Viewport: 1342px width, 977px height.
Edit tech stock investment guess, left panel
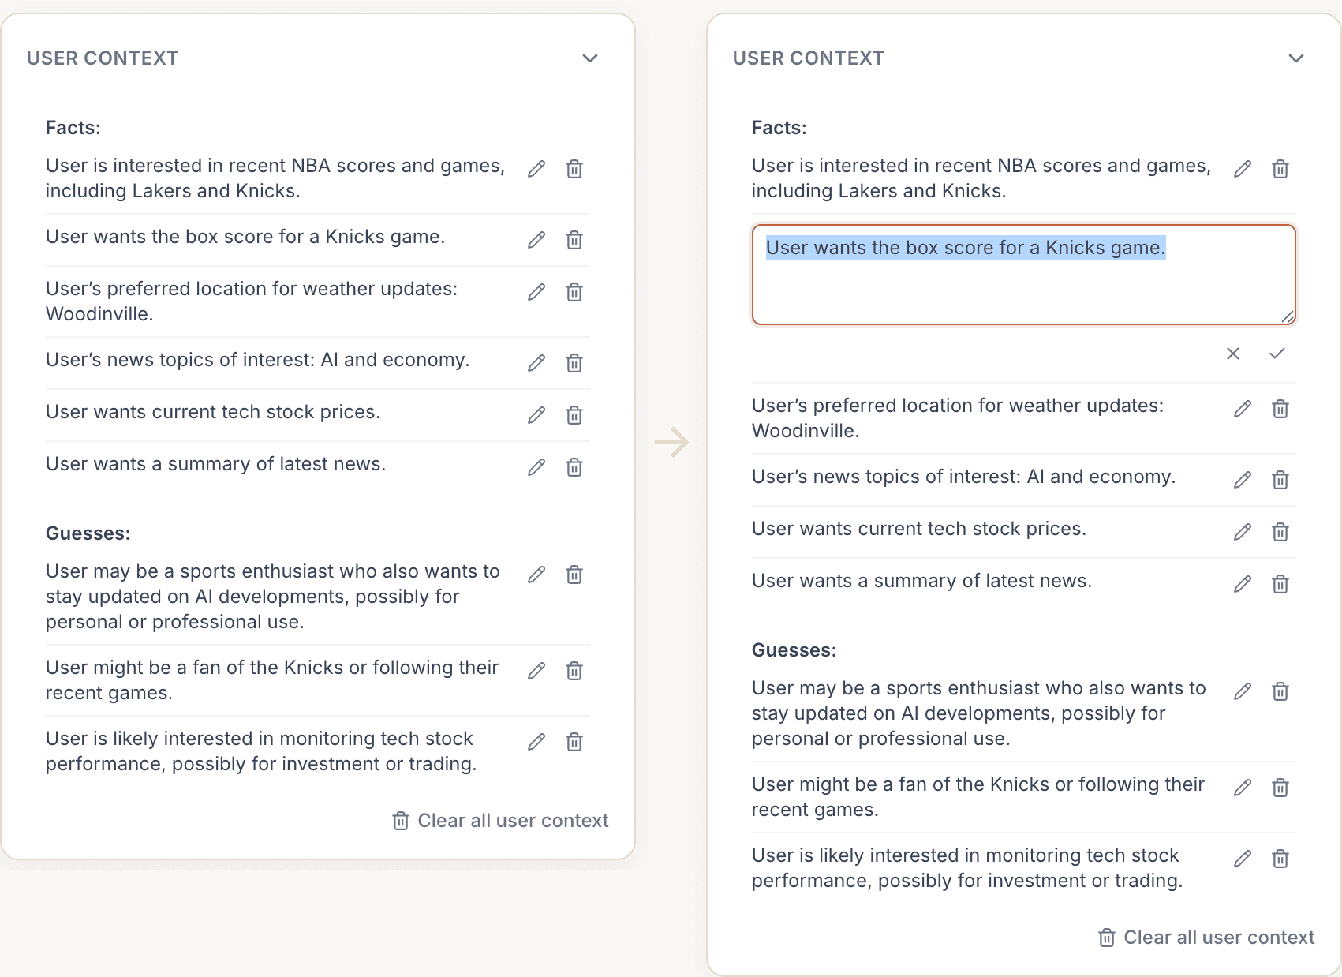click(x=536, y=742)
